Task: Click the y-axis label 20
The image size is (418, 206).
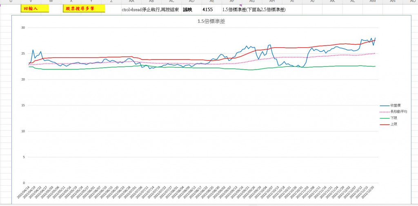Action: 23,79
